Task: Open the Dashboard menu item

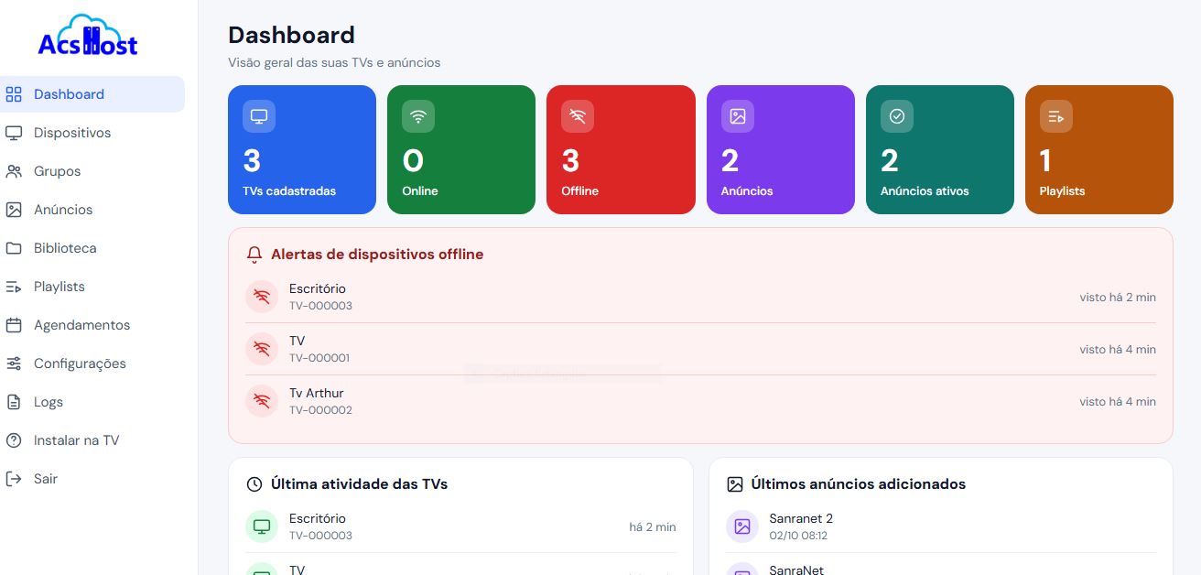Action: [x=92, y=94]
